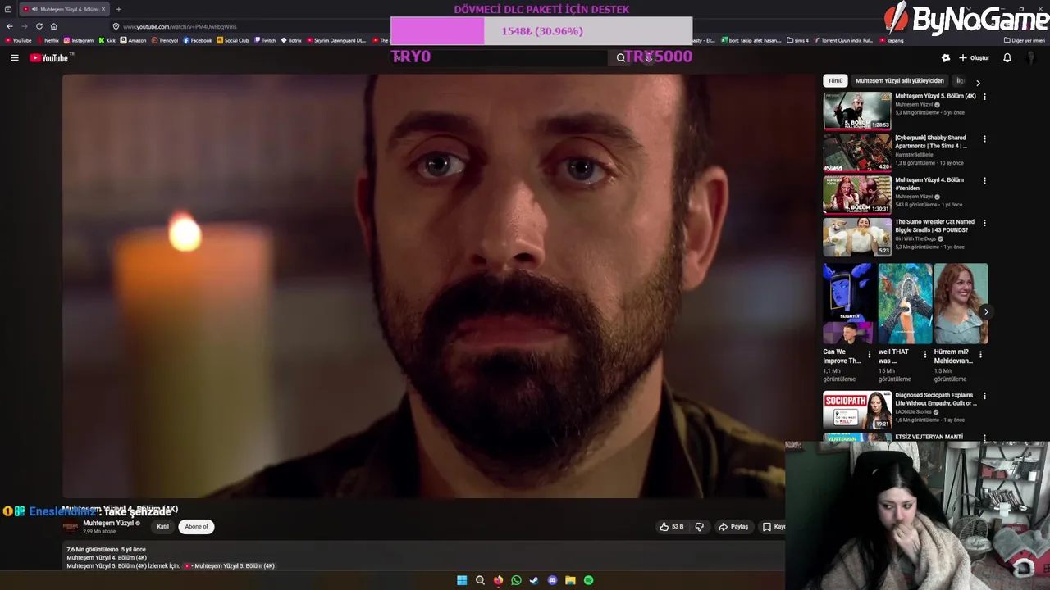Click the browser forward arrow
The image size is (1050, 590).
click(25, 26)
